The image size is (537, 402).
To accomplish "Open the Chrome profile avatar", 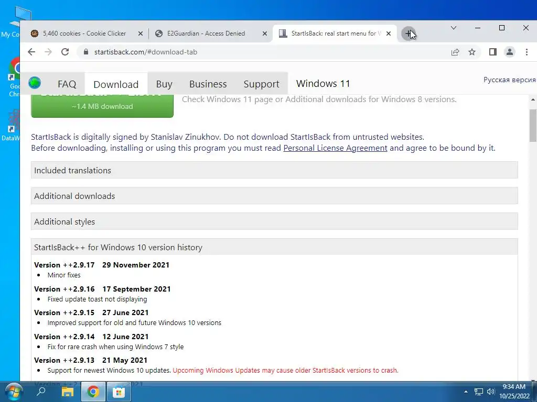I will pos(510,52).
